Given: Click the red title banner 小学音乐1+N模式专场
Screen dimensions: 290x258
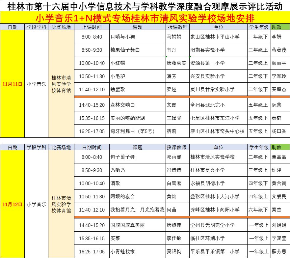Looking at the screenshot, I should coord(145,17).
